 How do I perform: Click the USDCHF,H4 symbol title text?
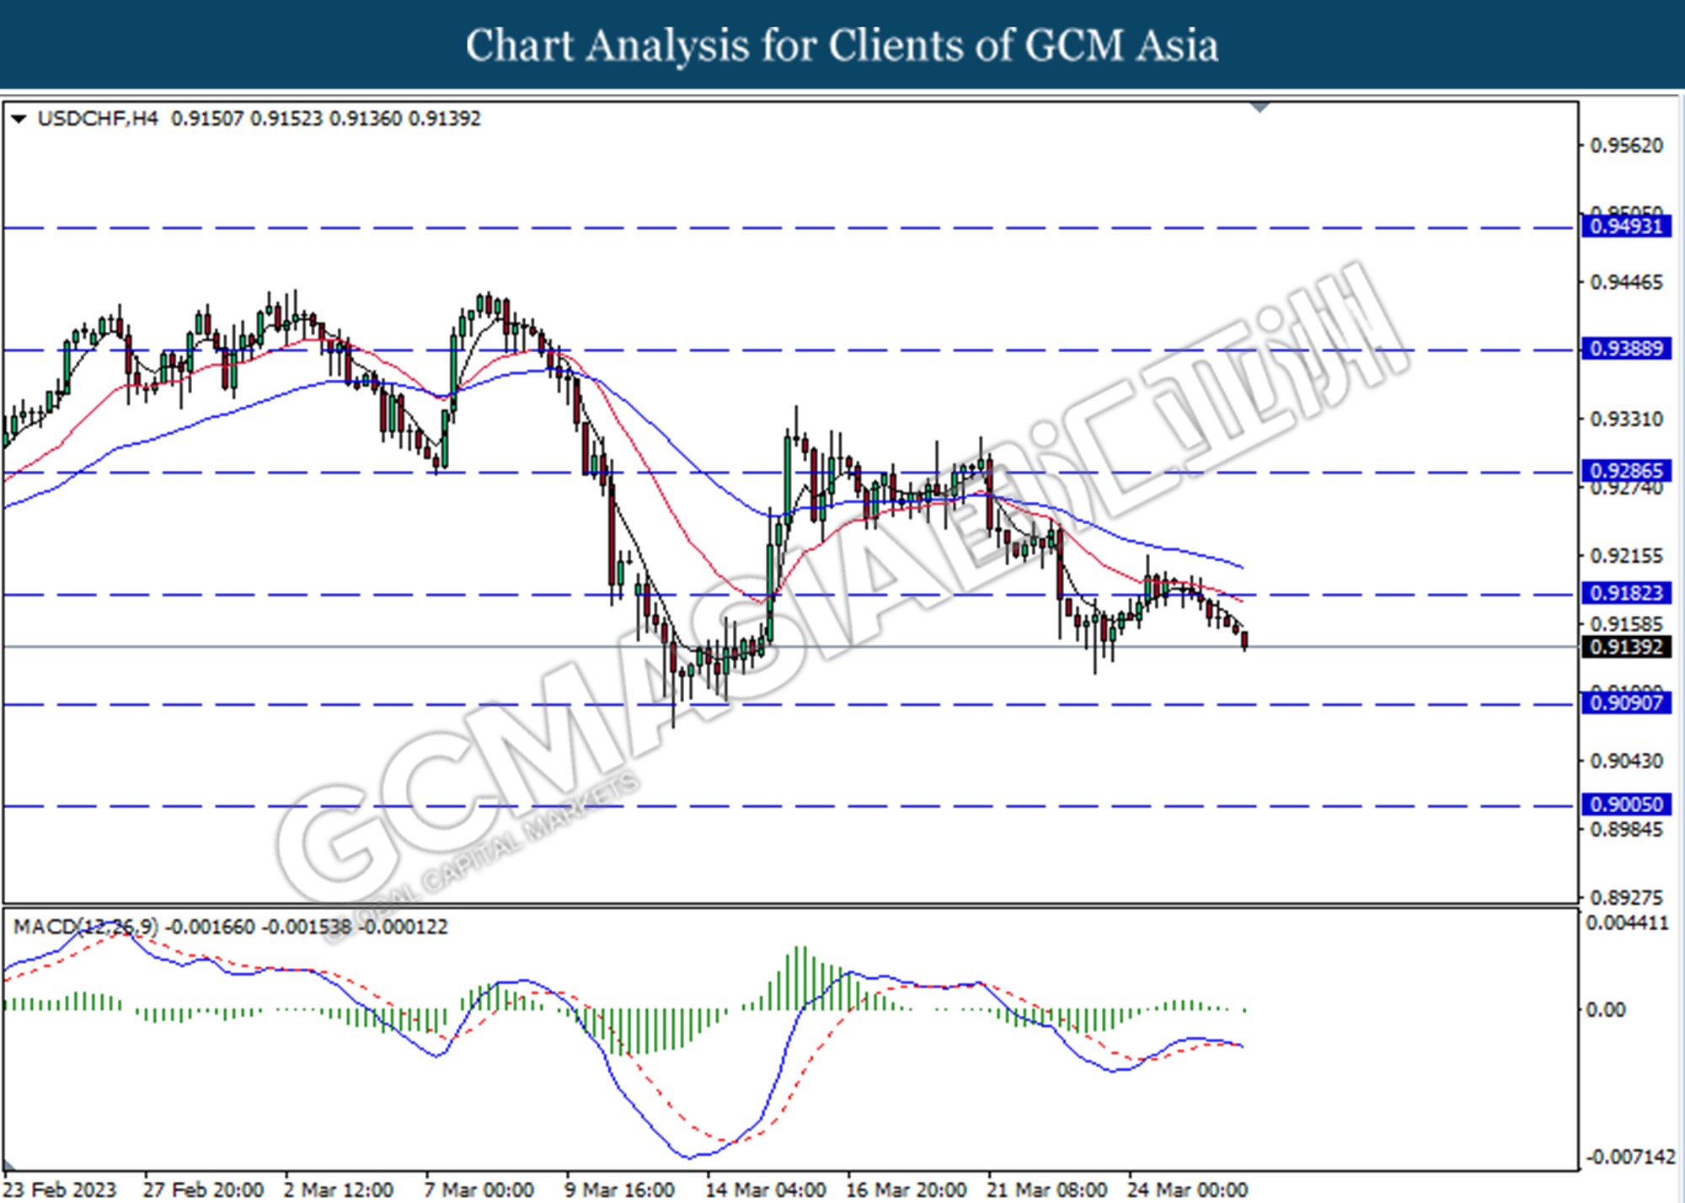[97, 119]
